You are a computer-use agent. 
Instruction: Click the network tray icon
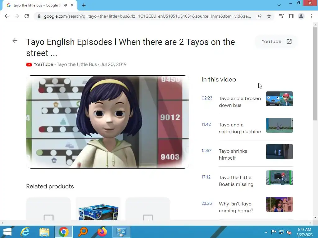[x=281, y=232]
